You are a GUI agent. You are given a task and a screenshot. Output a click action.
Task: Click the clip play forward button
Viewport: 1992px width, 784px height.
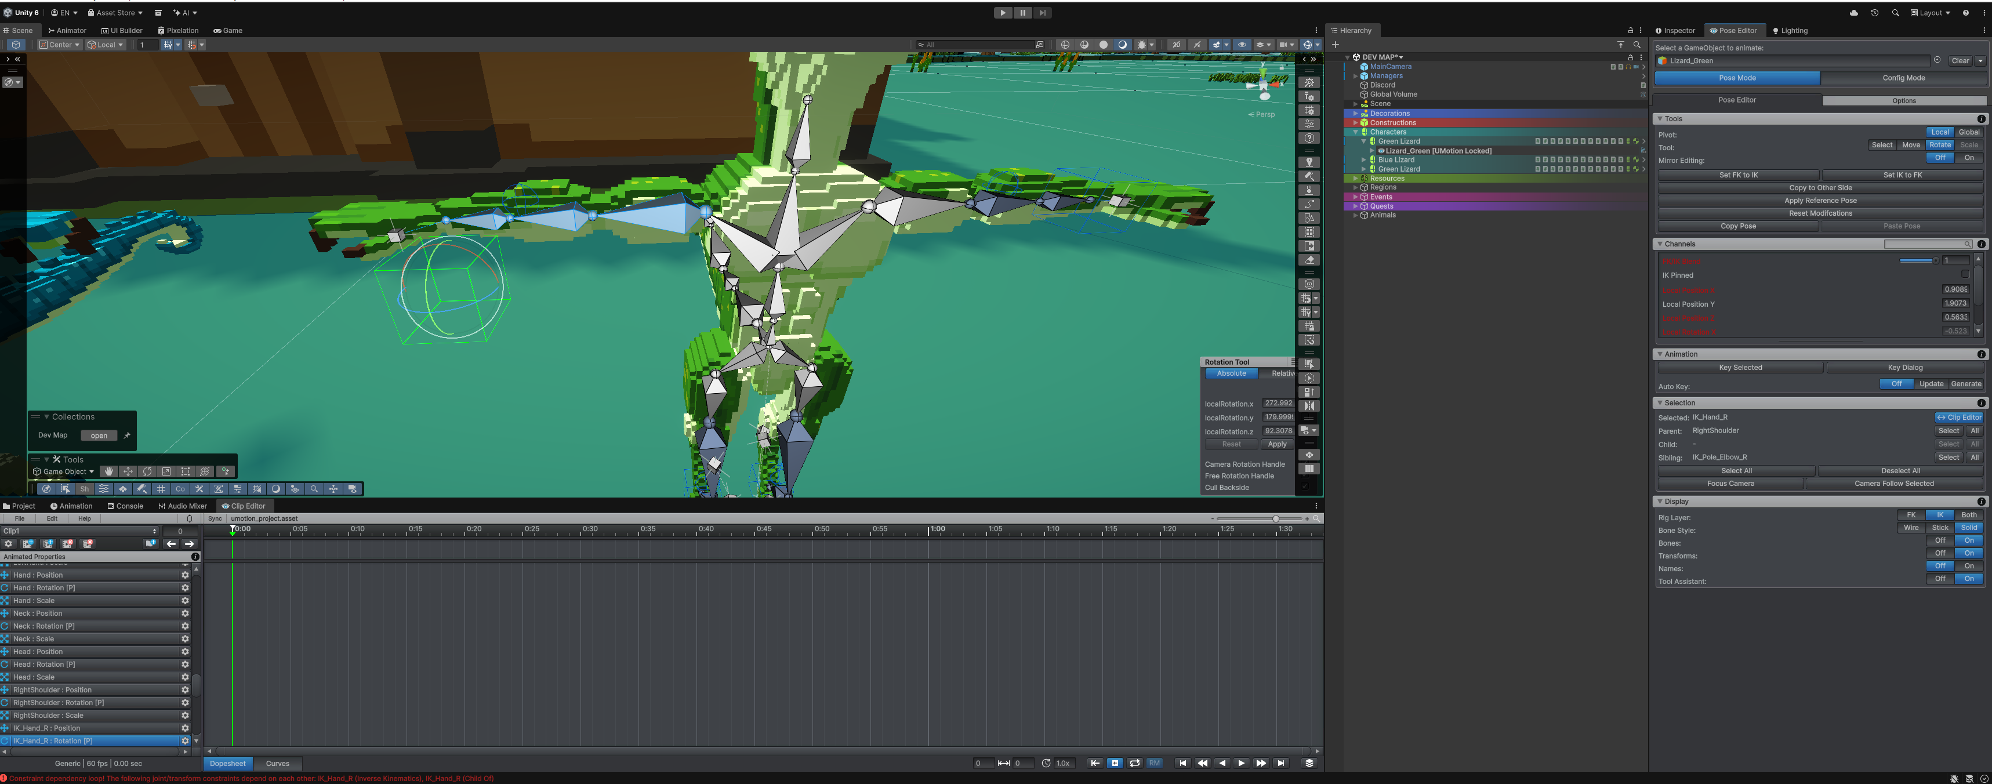pyautogui.click(x=1241, y=763)
